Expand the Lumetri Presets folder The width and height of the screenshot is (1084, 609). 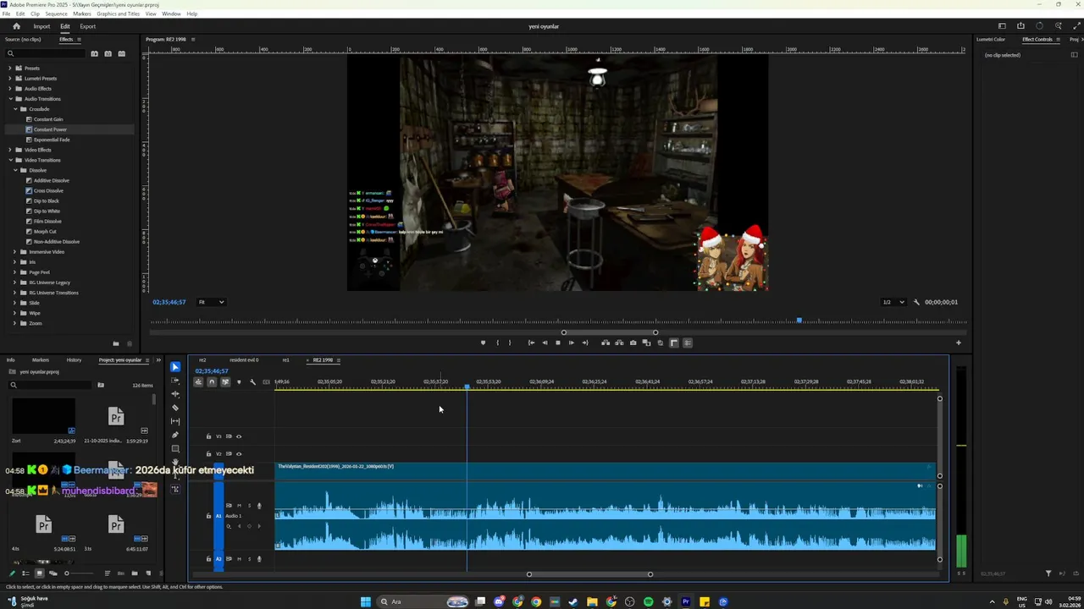tap(9, 79)
